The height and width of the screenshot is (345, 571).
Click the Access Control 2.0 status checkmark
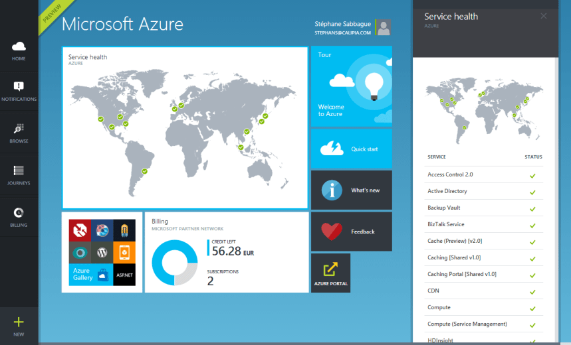(x=532, y=176)
